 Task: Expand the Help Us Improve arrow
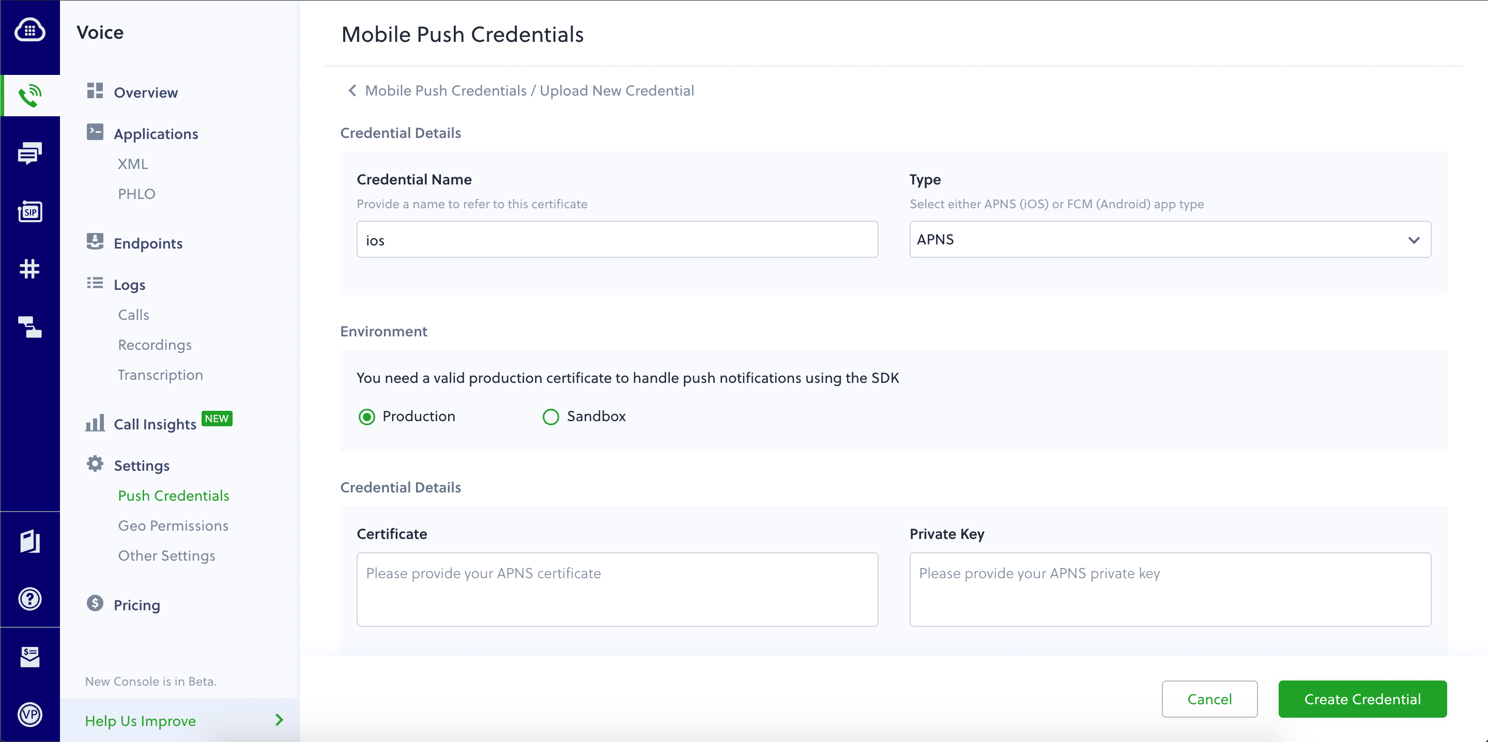coord(279,720)
